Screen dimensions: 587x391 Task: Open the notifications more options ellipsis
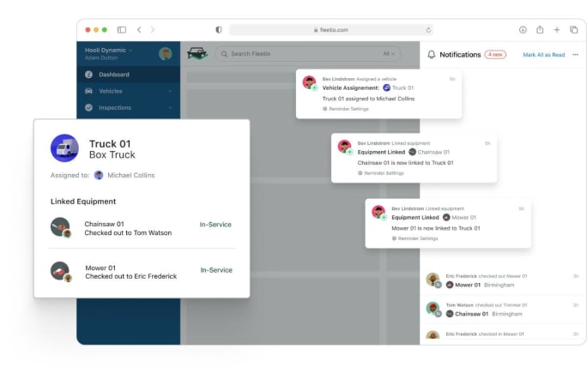575,54
